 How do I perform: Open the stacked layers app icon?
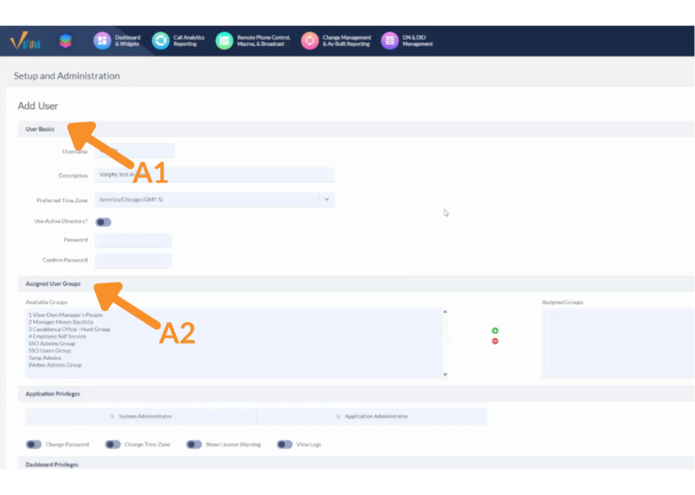pyautogui.click(x=66, y=41)
